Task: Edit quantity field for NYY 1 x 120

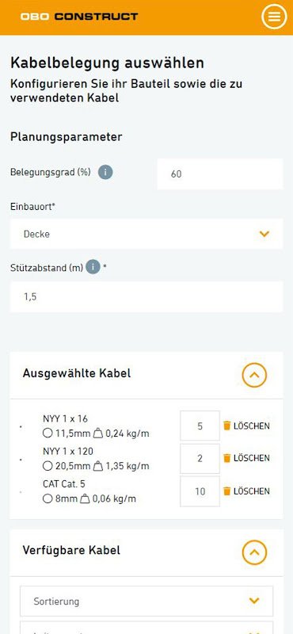Action: click(200, 459)
